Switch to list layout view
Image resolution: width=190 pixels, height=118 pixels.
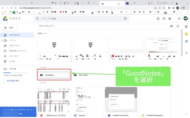click(x=171, y=26)
